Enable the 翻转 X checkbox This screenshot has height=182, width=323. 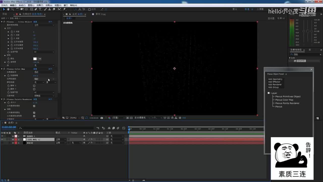click(x=34, y=86)
